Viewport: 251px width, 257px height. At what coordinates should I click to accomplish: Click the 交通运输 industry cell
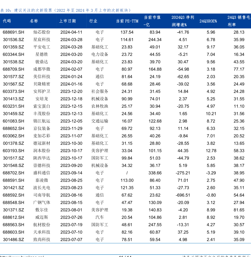[100, 121]
